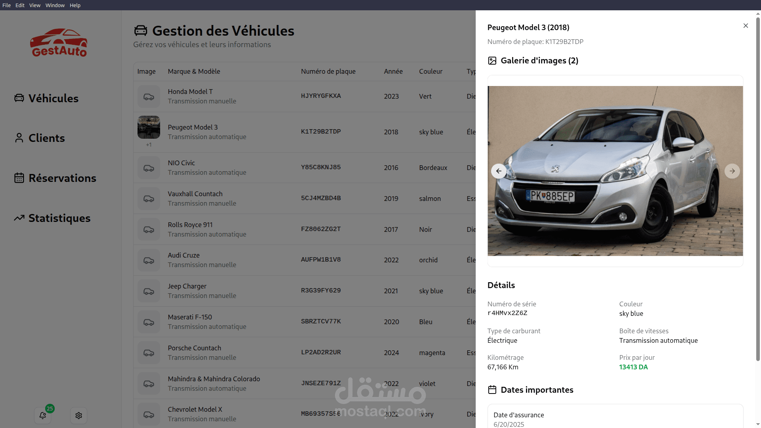Select the Rolls Royce 911 table row
Image resolution: width=761 pixels, height=428 pixels.
[x=277, y=229]
